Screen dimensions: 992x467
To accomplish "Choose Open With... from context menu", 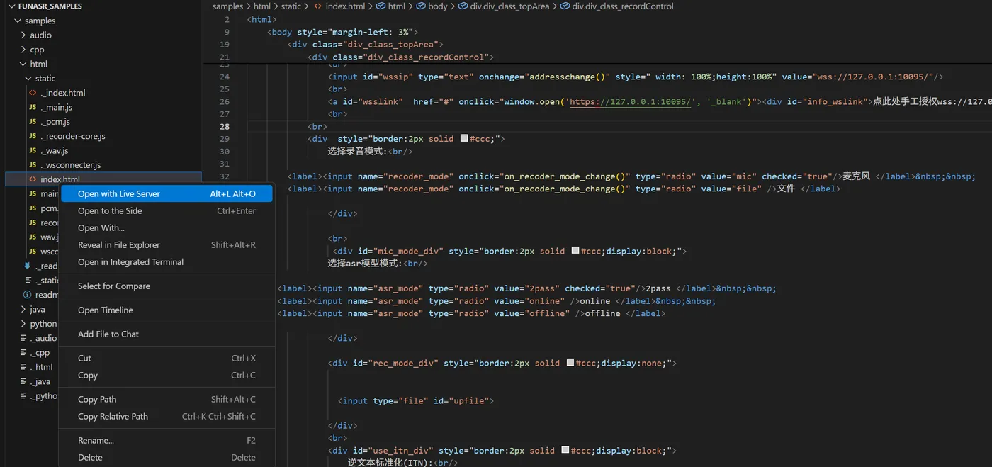I will point(167,227).
